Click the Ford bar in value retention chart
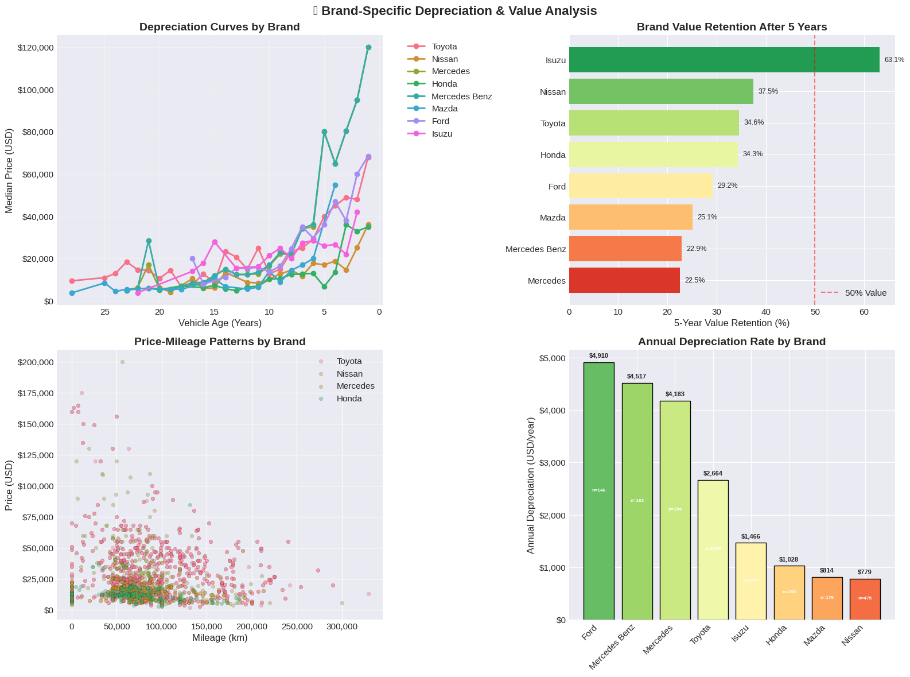This screenshot has height=677, width=910. (x=641, y=186)
